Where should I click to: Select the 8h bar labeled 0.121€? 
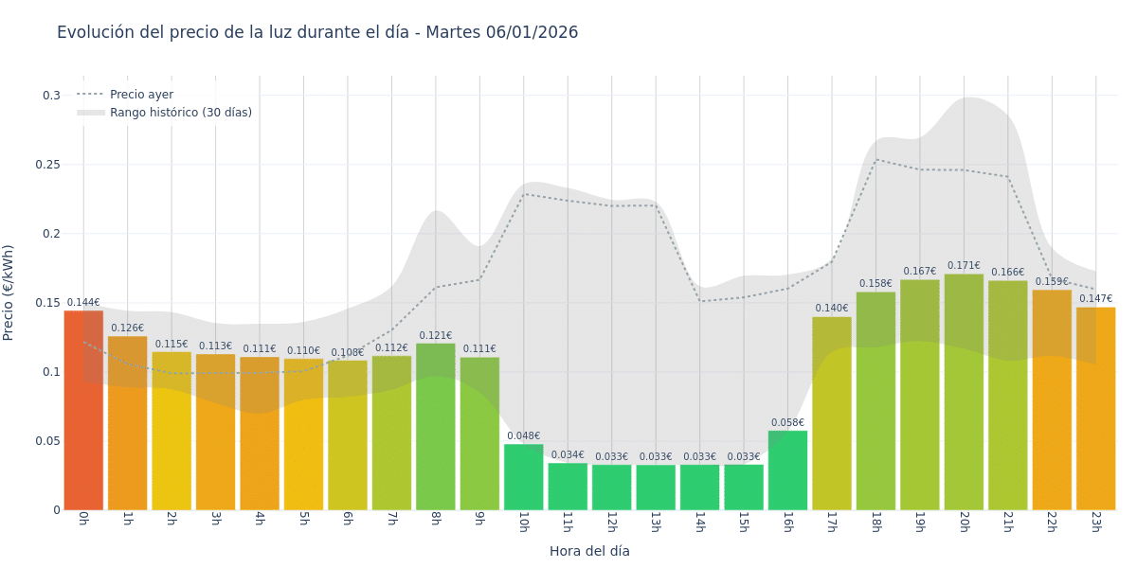click(436, 426)
